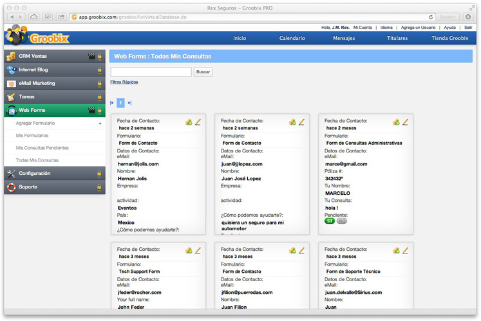The height and width of the screenshot is (321, 481).
Task: Click the green plus next to Agregar Formulario
Action: (x=100, y=123)
